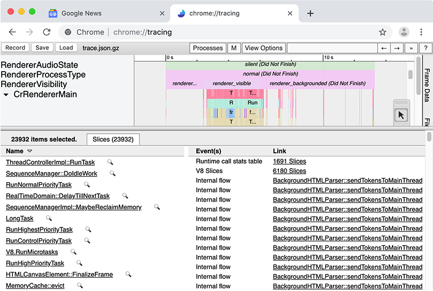Jump to next search result arrow
This screenshot has width=433, height=291.
(397, 48)
